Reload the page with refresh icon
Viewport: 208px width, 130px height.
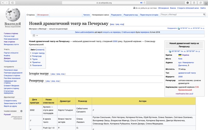click(x=145, y=3)
